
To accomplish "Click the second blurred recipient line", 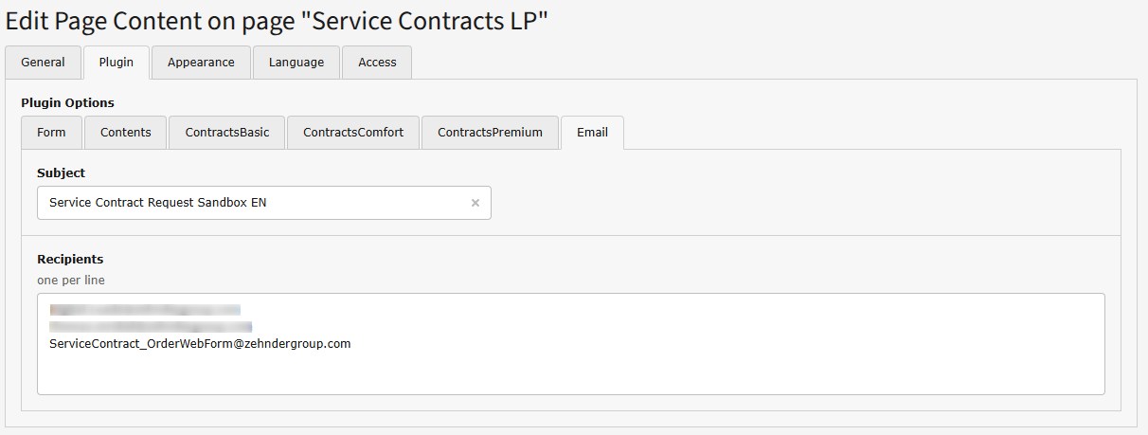I will point(151,327).
